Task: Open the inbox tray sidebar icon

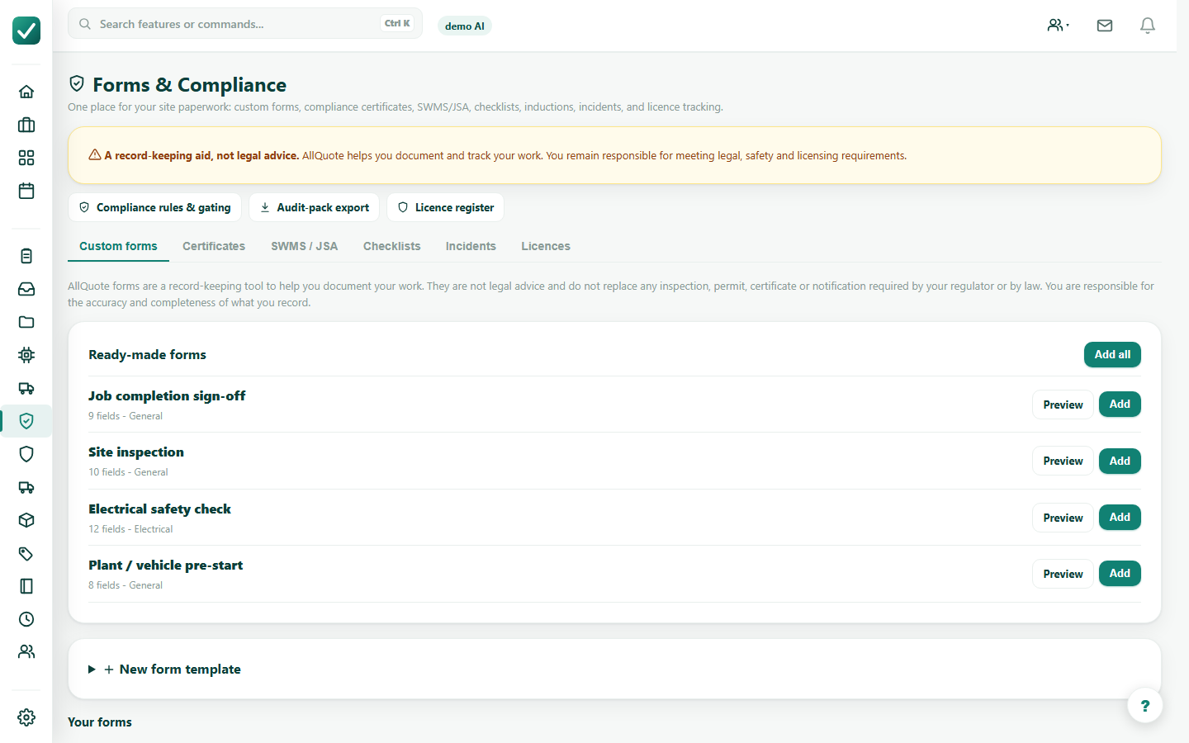Action: click(x=26, y=289)
